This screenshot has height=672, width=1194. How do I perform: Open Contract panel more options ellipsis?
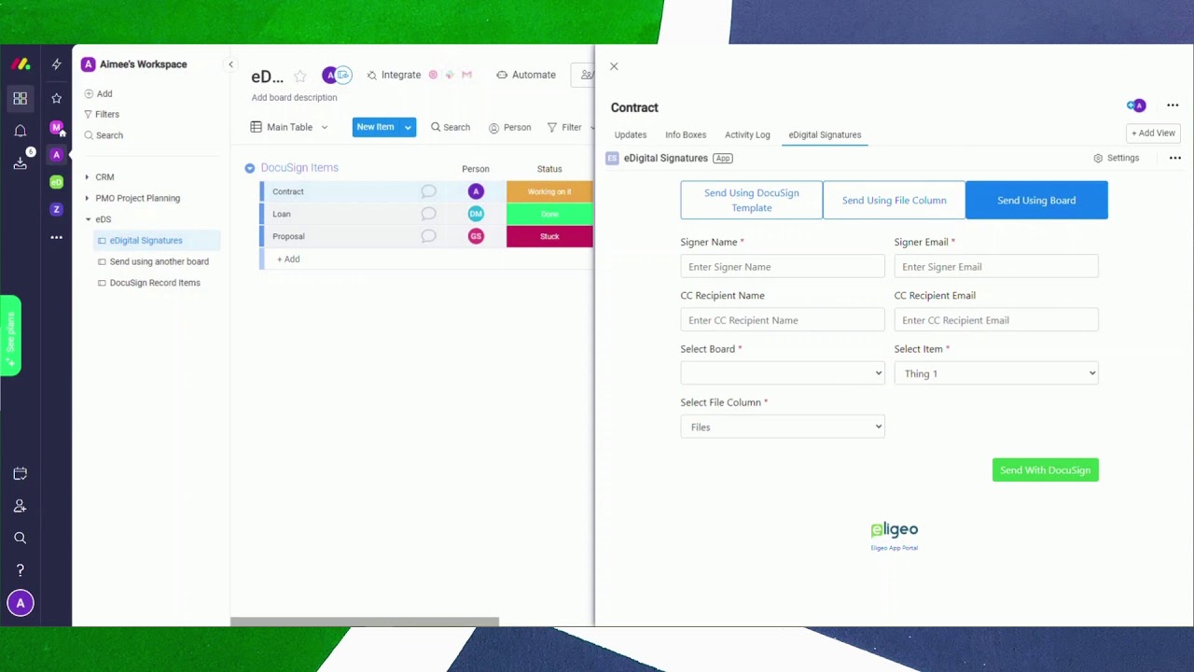coord(1173,105)
